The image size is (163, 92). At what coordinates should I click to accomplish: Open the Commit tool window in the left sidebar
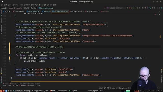point(1,20)
